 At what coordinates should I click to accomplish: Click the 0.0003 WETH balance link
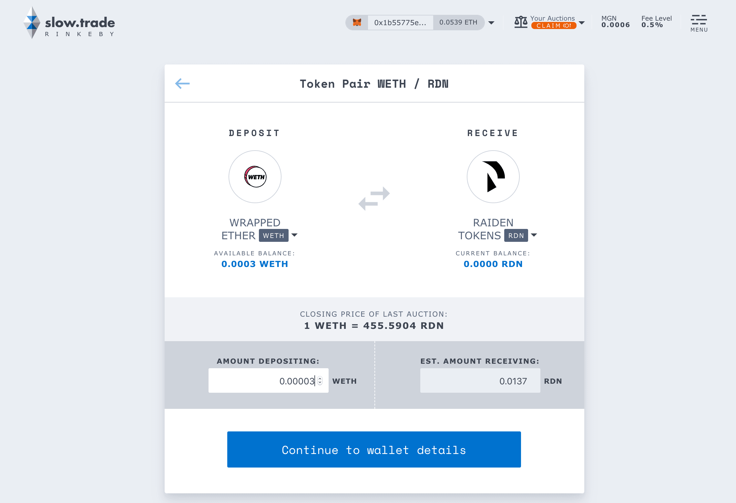coord(255,264)
